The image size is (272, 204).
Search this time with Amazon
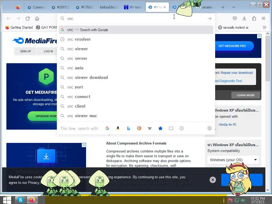click(118, 128)
